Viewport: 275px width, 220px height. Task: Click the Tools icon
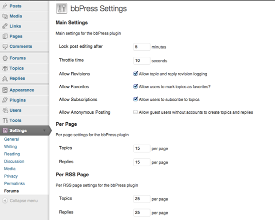point(5,120)
